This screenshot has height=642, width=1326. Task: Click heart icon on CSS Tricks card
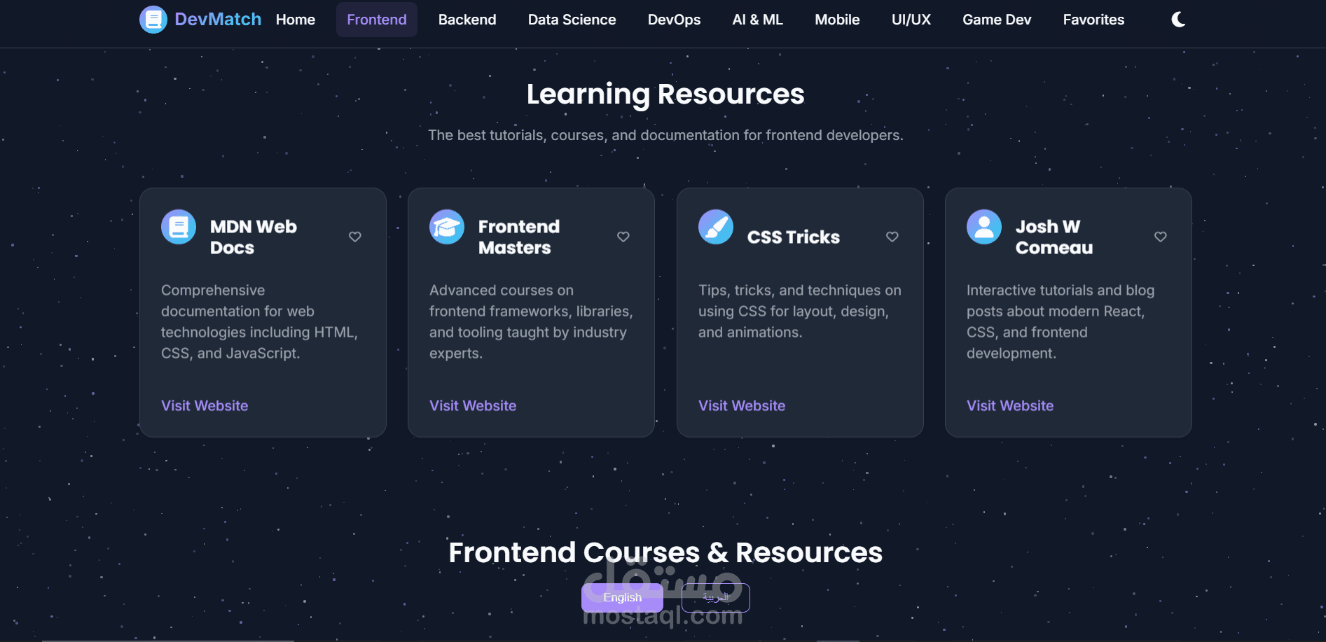pos(892,237)
